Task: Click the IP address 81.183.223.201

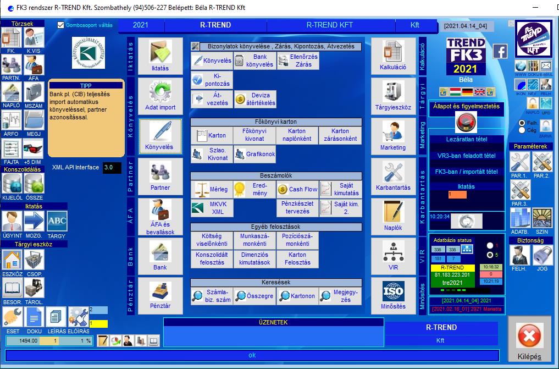Action: pos(452,275)
